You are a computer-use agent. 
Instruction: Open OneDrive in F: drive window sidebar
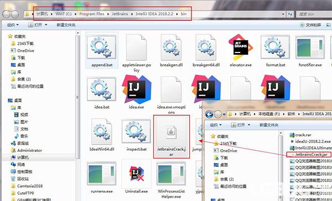click(x=226, y=151)
